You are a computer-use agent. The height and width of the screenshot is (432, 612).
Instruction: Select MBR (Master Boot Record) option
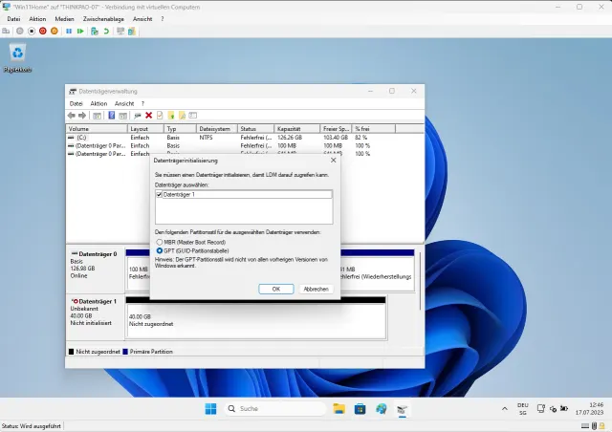click(160, 242)
